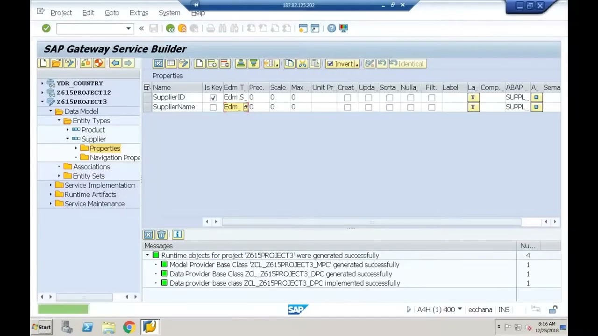Click the Create Project icon
Screen dimensions: 598x336
43,63
